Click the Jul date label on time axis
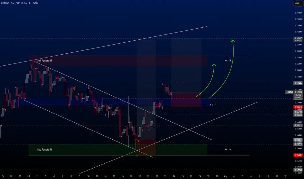The width and height of the screenshot is (304, 179). point(28,176)
